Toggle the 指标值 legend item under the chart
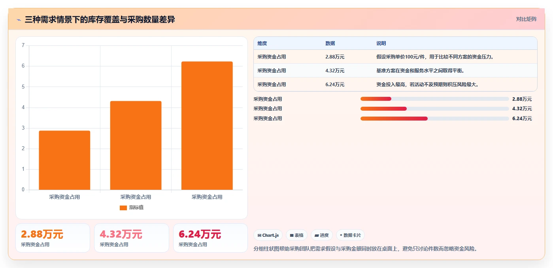553x268 pixels. click(132, 208)
